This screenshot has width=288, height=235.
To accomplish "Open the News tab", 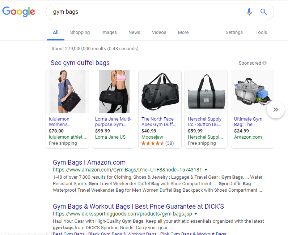I will coord(134,32).
